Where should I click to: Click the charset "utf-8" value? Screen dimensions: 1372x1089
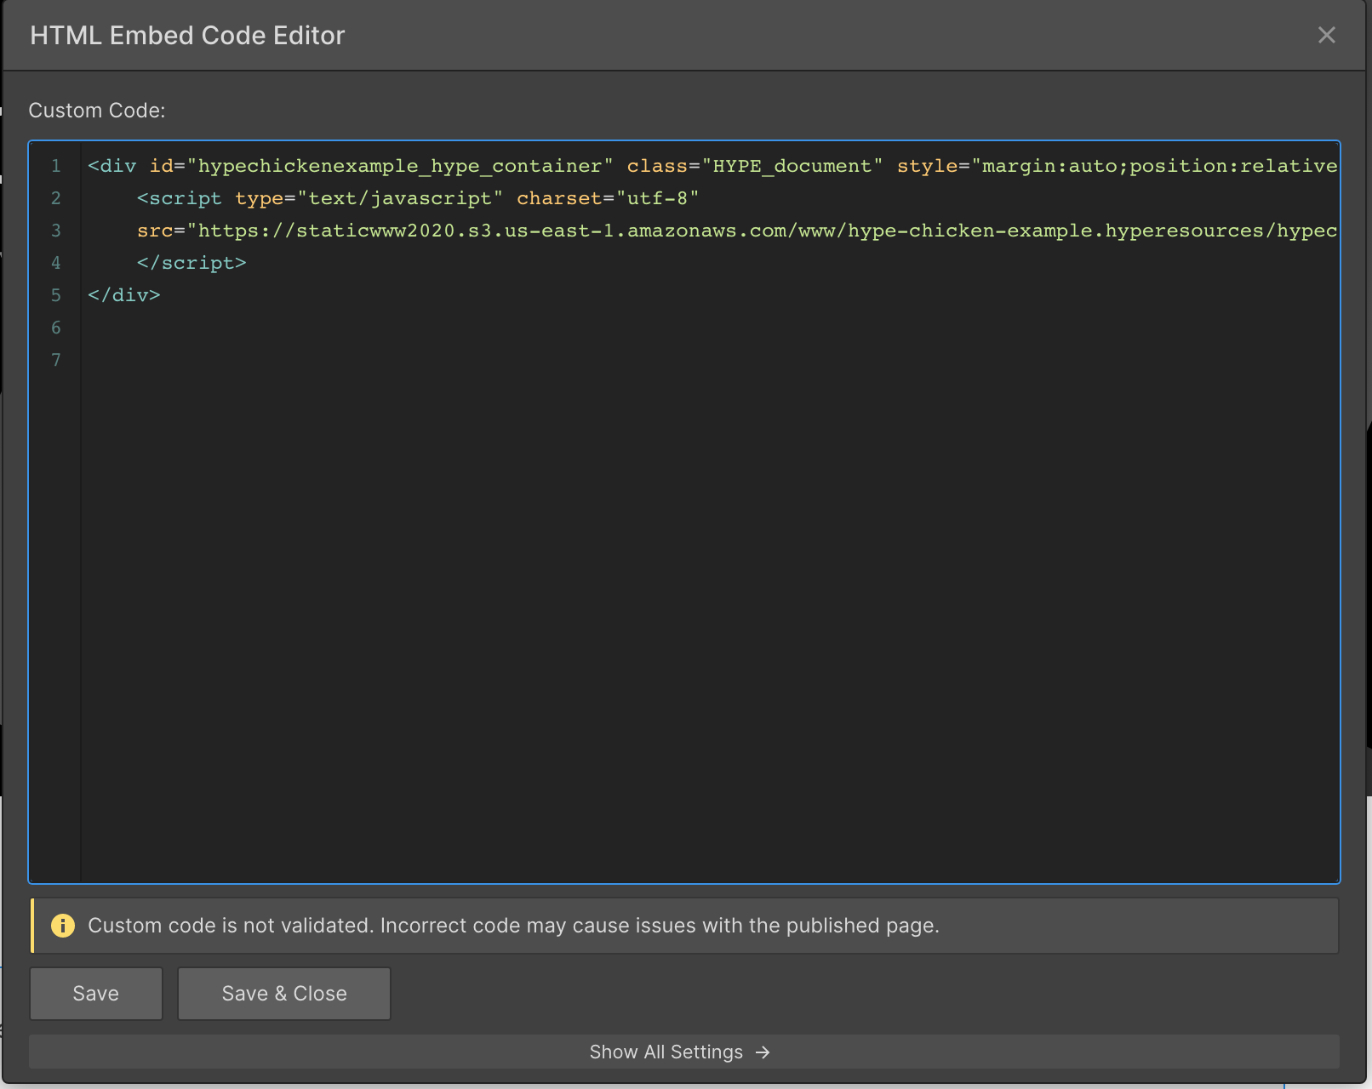pyautogui.click(x=657, y=198)
